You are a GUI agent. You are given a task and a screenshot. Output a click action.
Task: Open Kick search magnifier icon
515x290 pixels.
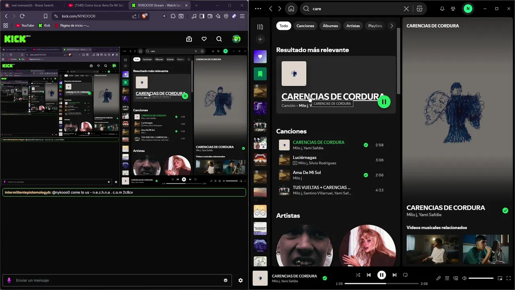click(219, 39)
